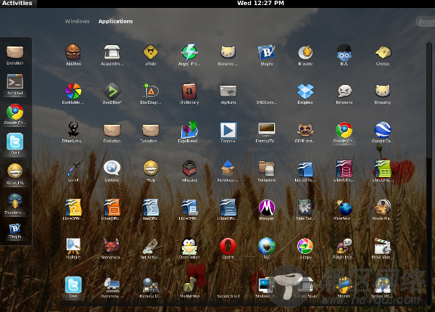
Task: Launch AbiWord from the application grid
Action: [73, 54]
